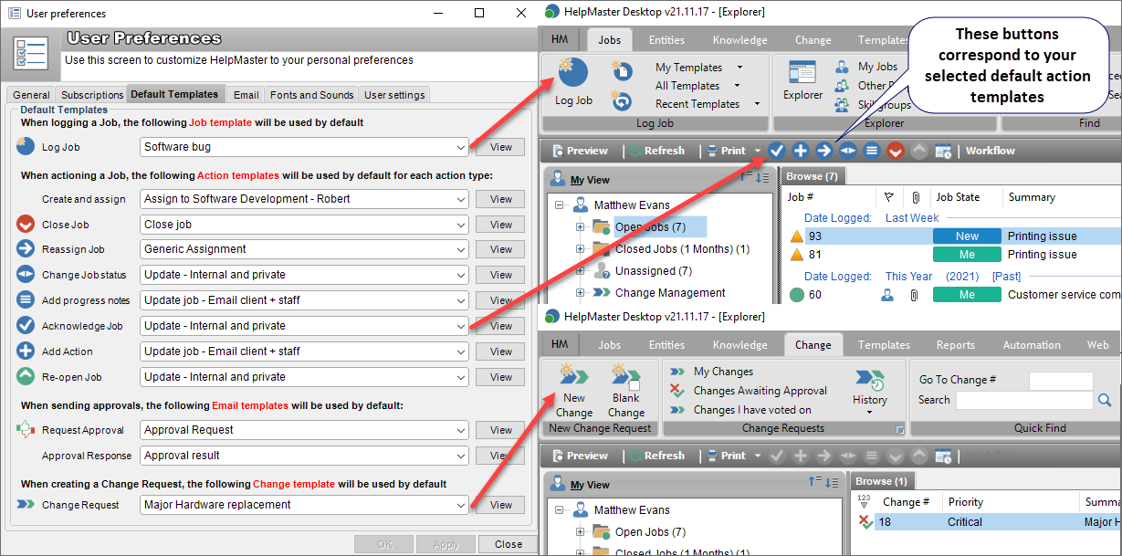Viewport: 1122px width, 556px height.
Task: Click Change Requests group dialog launcher icon
Action: (x=899, y=429)
